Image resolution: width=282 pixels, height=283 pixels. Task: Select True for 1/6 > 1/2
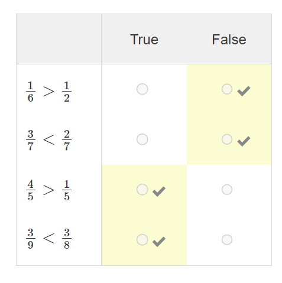coord(142,89)
